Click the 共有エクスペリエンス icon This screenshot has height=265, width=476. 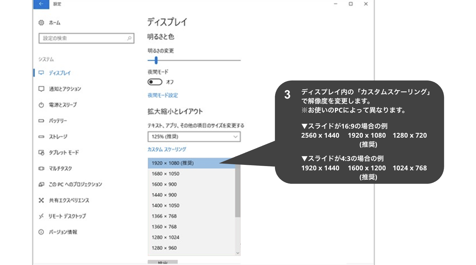point(42,200)
